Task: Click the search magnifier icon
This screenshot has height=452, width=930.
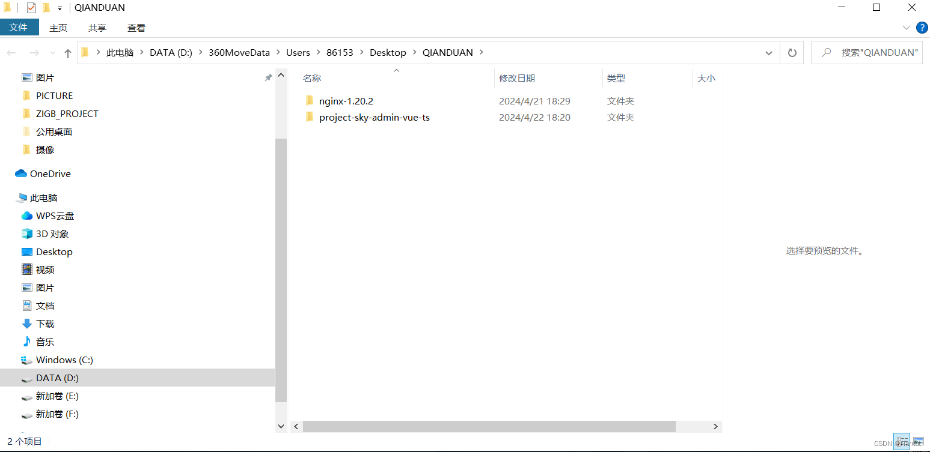Action: pyautogui.click(x=827, y=53)
